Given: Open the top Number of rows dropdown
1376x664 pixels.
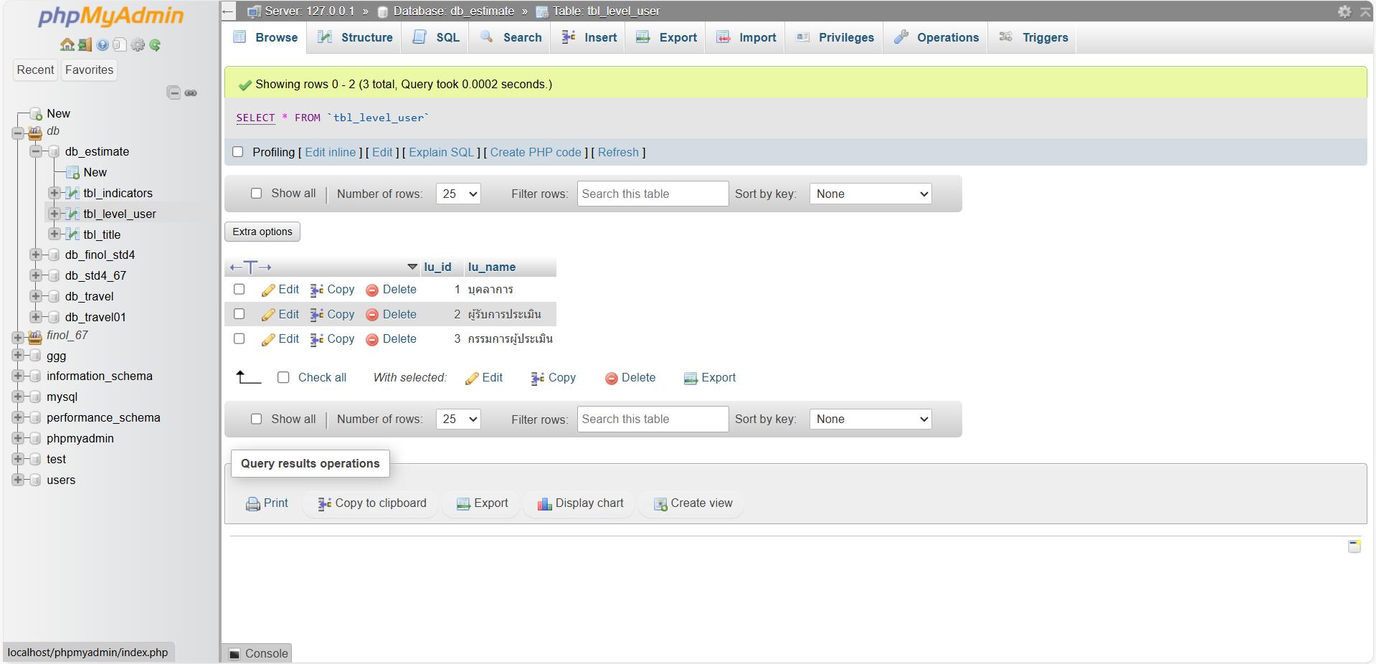Looking at the screenshot, I should [458, 194].
